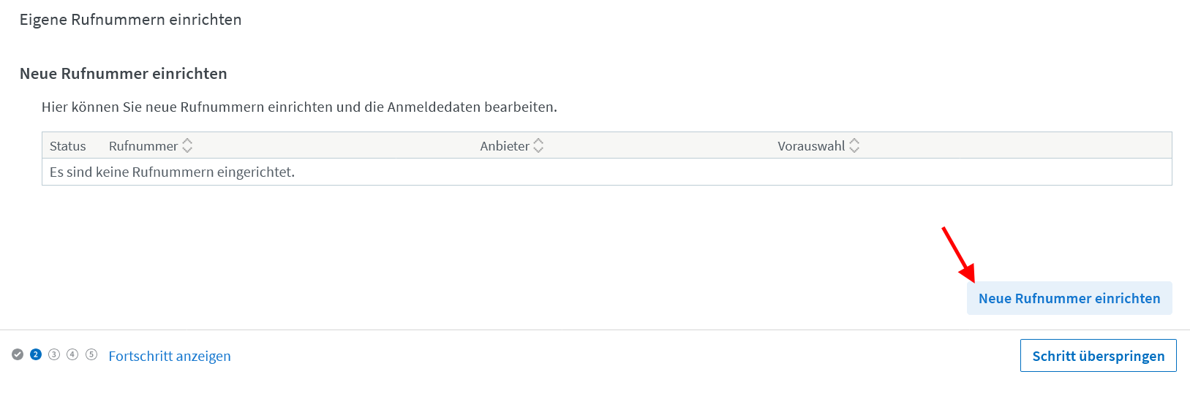Screen dimensions: 1190x396
Task: Sort table by Vorauswahl header label
Action: coord(811,146)
